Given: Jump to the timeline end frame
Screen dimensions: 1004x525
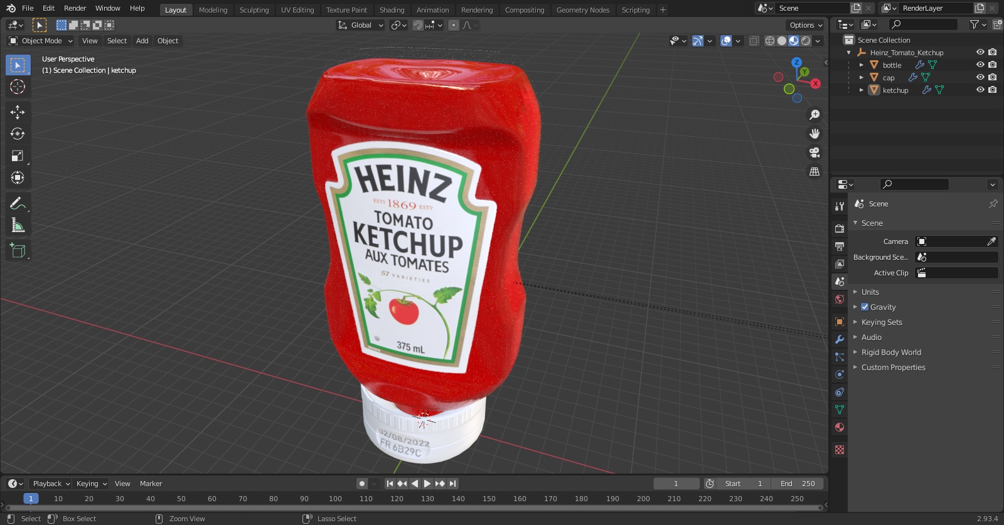Looking at the screenshot, I should tap(453, 484).
